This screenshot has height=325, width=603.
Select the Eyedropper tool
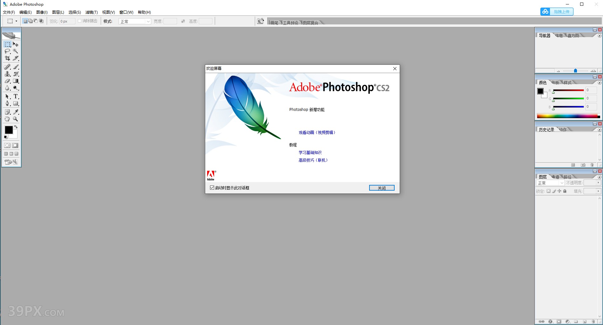tap(16, 112)
